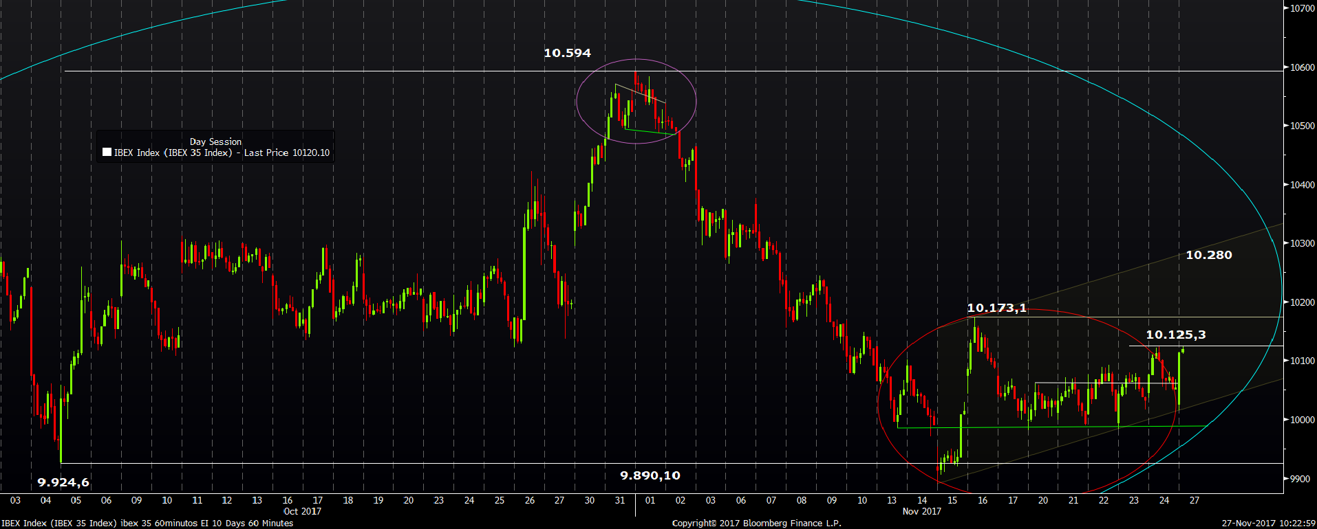Select date label 05 on time axis
Screen dimensions: 1317x529
76,500
